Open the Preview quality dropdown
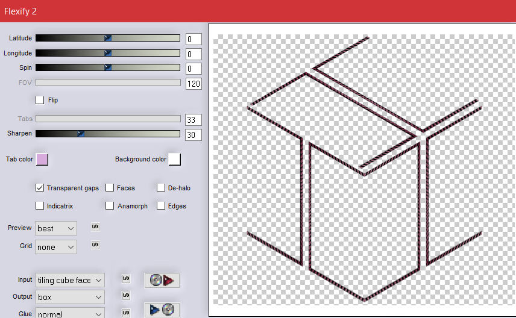Viewport: 516px width, 318px height. (56, 228)
